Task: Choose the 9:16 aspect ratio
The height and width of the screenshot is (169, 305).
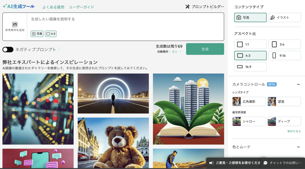Action: click(284, 56)
